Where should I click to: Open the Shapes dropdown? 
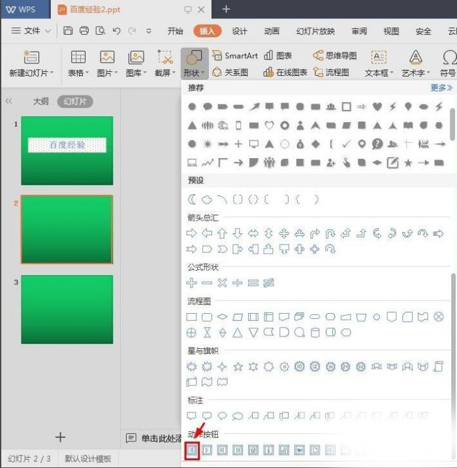[x=195, y=73]
